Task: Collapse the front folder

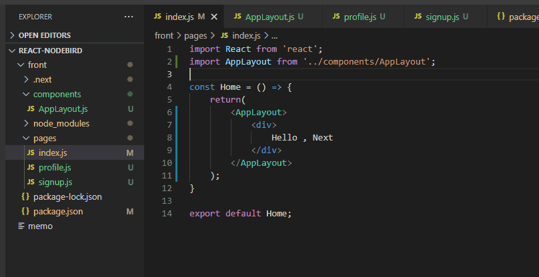Action: (75, 65)
